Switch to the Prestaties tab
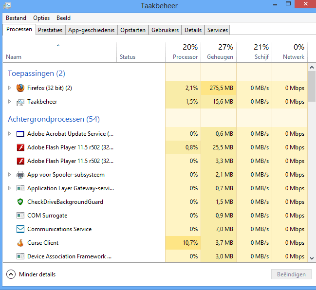Image resolution: width=316 pixels, height=290 pixels. 50,30
